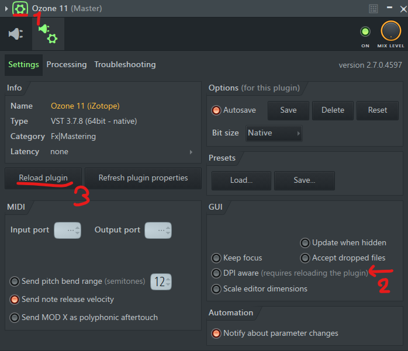This screenshot has width=408, height=351.
Task: Open the grid preset icon in title bar
Action: [374, 9]
